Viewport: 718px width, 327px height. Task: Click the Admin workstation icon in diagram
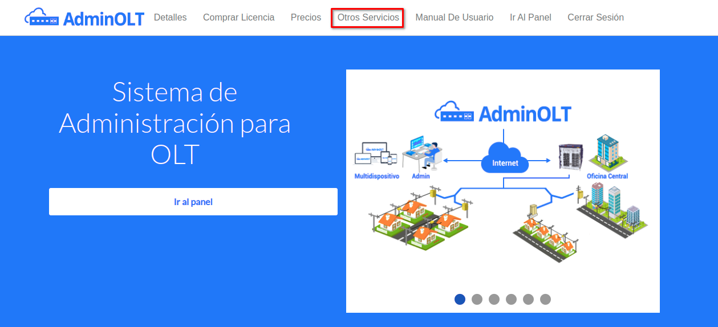coord(422,154)
